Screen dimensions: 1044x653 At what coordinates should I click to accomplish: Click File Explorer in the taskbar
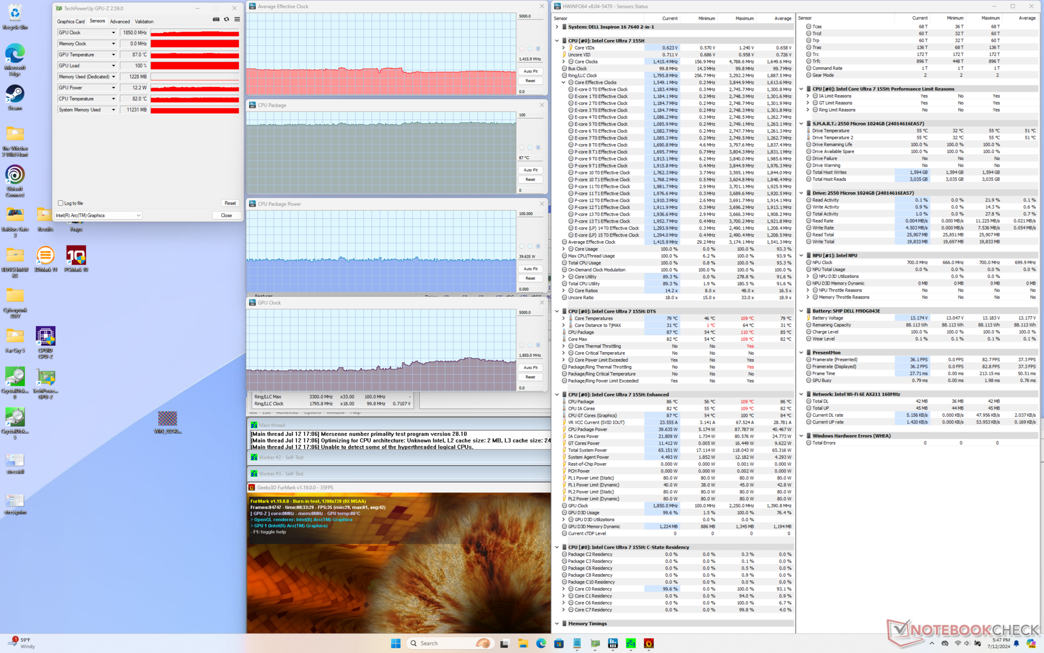523,643
